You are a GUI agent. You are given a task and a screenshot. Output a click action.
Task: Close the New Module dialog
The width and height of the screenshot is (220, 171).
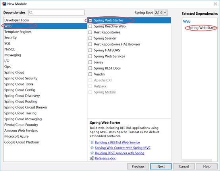click(215, 4)
